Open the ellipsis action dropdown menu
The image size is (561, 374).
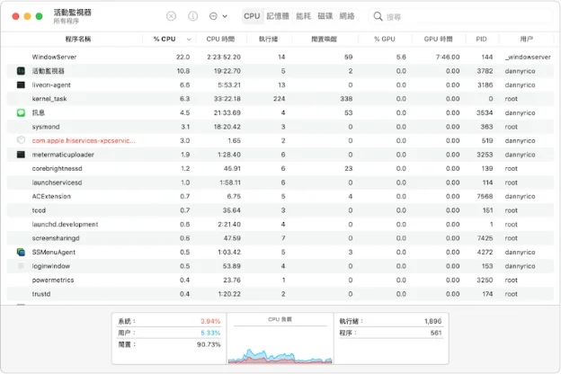tap(213, 16)
